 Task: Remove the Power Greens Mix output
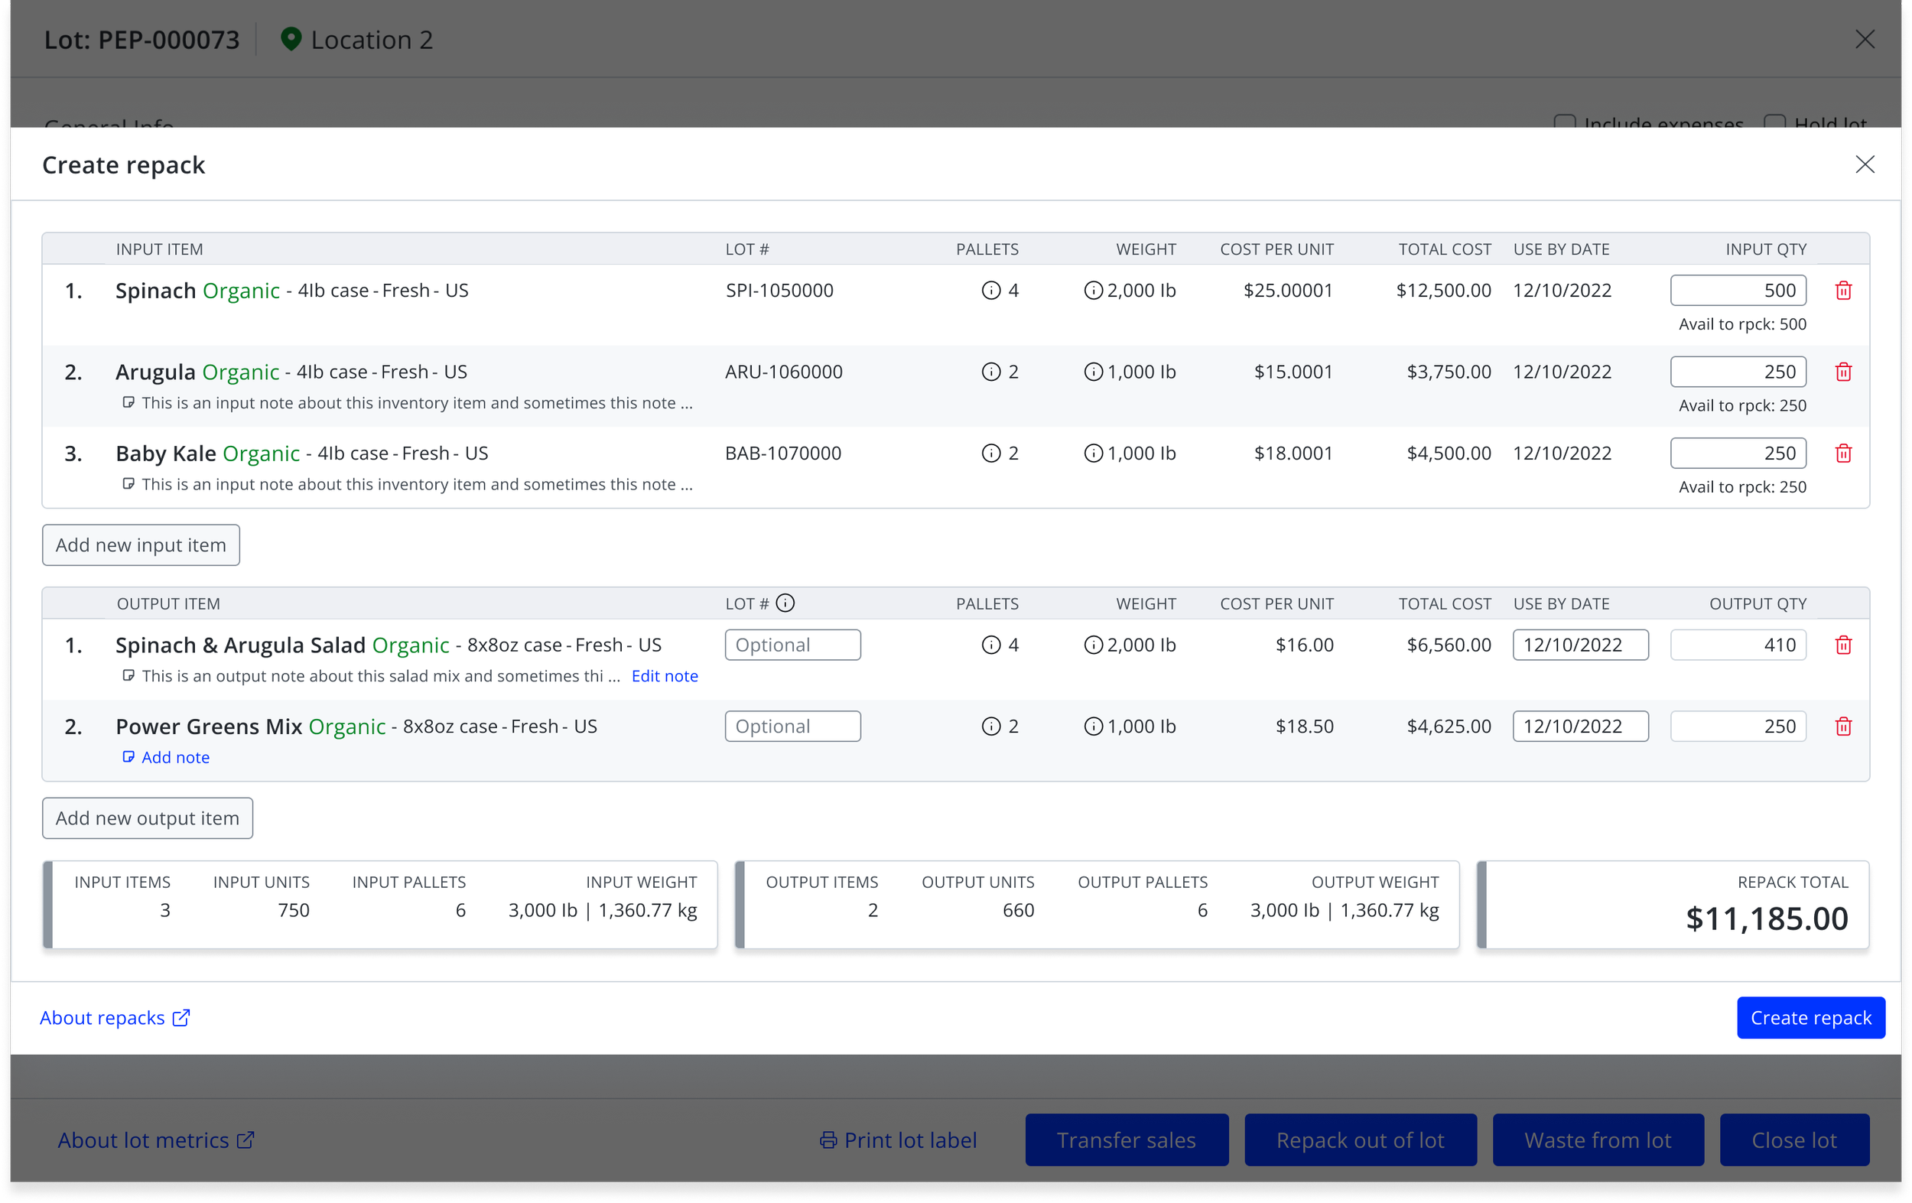tap(1843, 727)
